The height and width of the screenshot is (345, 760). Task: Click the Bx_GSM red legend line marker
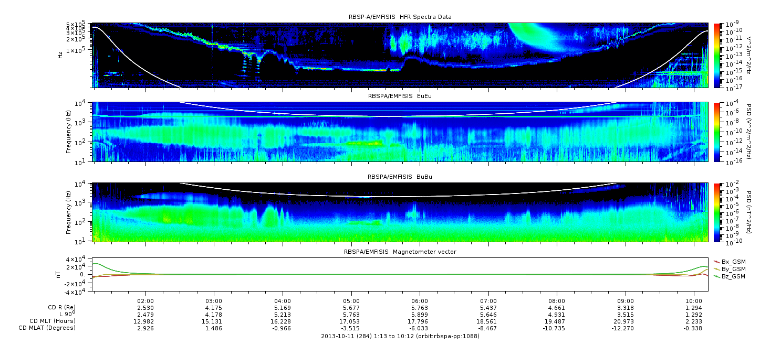coord(716,261)
